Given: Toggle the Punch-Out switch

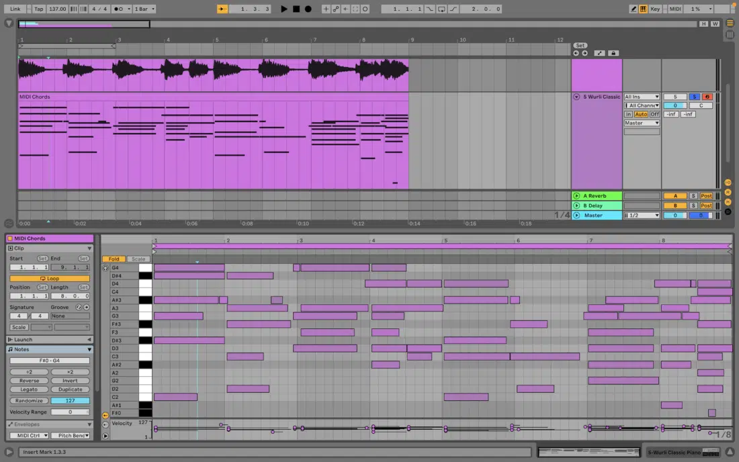Looking at the screenshot, I should [453, 9].
